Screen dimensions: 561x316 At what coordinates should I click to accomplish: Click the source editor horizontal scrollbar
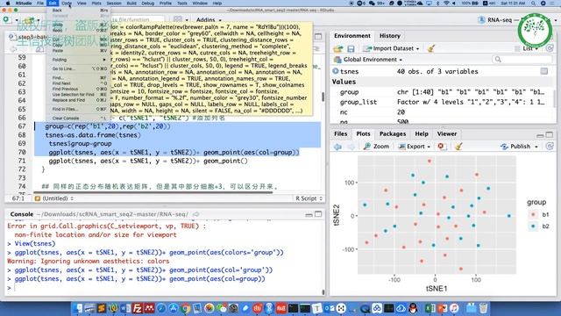coord(153,192)
